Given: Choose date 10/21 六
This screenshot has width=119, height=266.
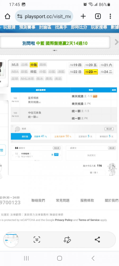Looking at the screenshot, I should click(x=106, y=65).
